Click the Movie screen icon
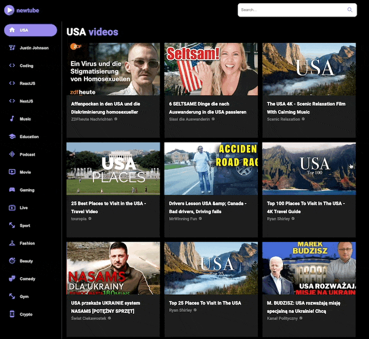The width and height of the screenshot is (369, 339). [x=12, y=172]
